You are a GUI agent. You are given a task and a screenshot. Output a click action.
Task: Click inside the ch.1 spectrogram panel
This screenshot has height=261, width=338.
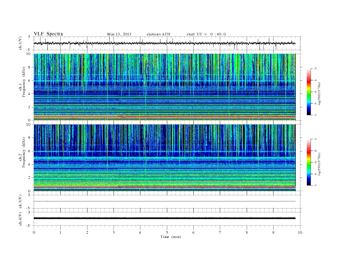[x=164, y=87]
